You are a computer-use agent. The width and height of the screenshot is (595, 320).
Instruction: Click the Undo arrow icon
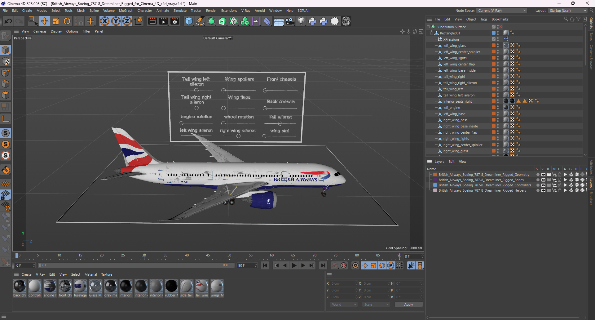tap(8, 21)
